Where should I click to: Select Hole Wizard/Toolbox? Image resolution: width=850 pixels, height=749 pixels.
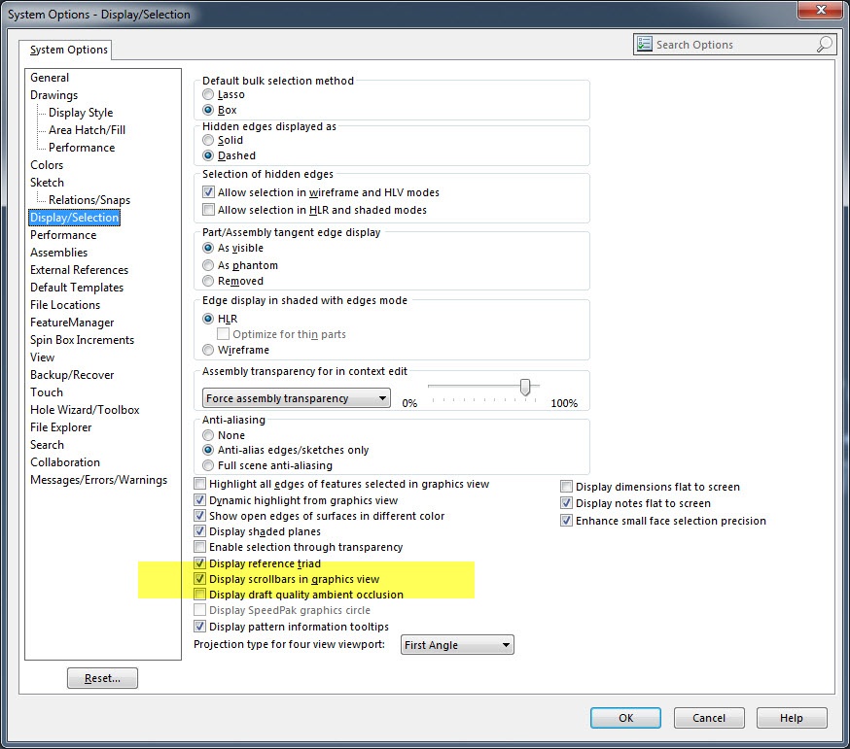(85, 409)
